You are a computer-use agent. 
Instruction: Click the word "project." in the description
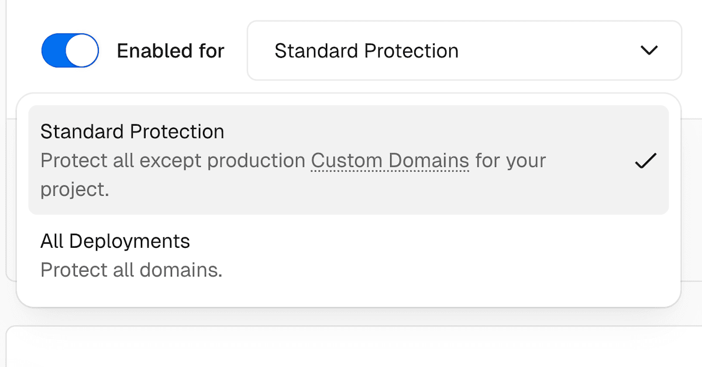tap(75, 189)
